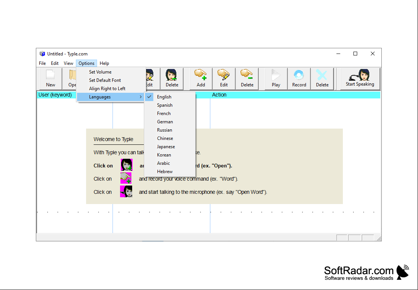
Task: Minimize the Typle window
Action: (338, 54)
